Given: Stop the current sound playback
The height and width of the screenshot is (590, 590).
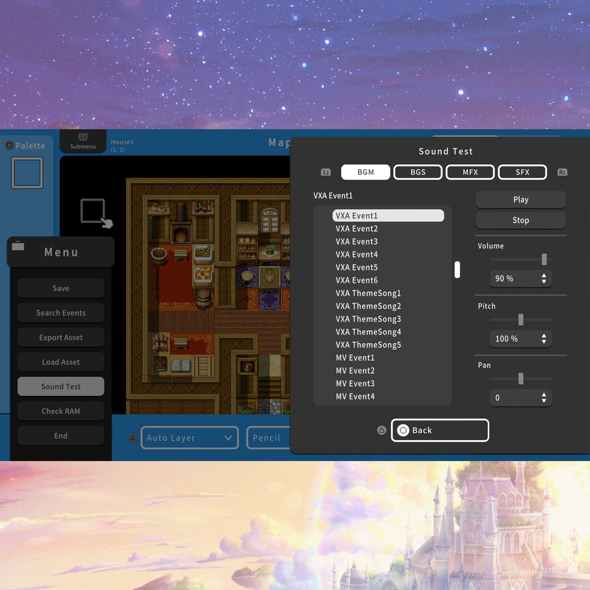Looking at the screenshot, I should pos(520,220).
